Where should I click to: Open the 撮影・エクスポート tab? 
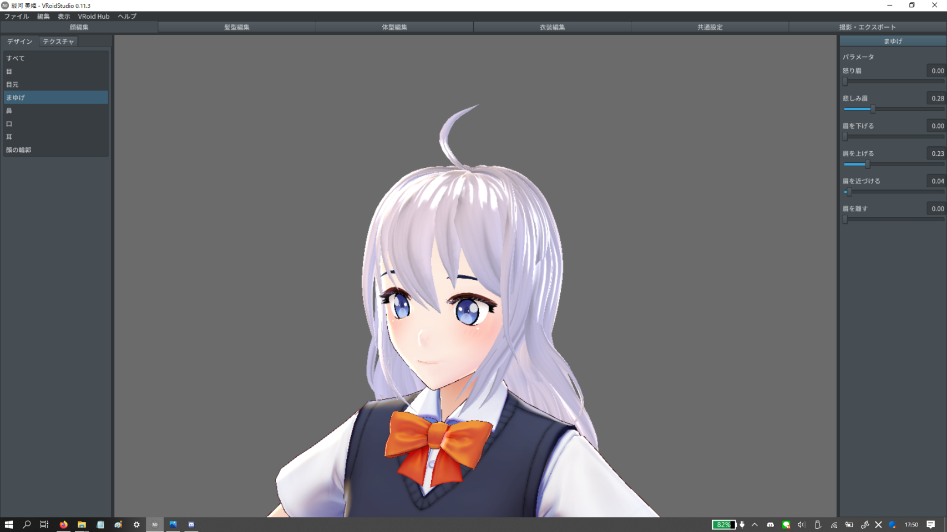[867, 27]
